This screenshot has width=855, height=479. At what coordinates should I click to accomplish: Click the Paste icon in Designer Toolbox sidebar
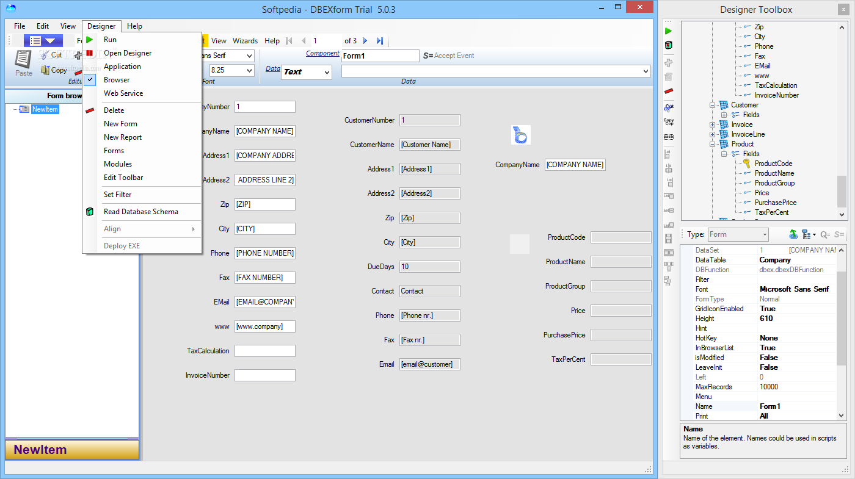(x=669, y=137)
